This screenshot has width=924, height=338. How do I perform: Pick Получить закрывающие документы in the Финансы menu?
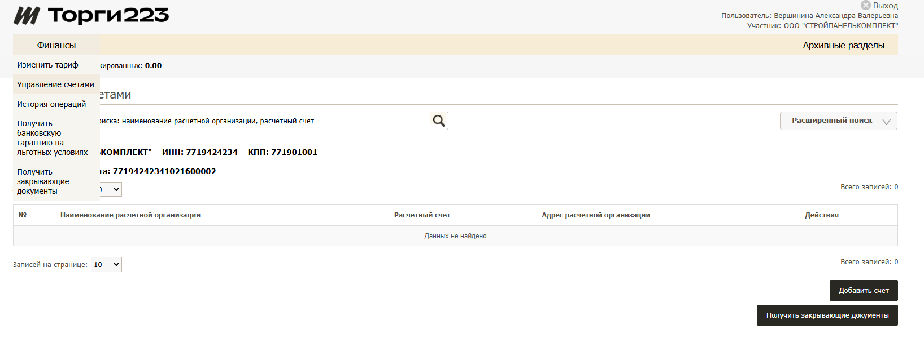(x=43, y=181)
